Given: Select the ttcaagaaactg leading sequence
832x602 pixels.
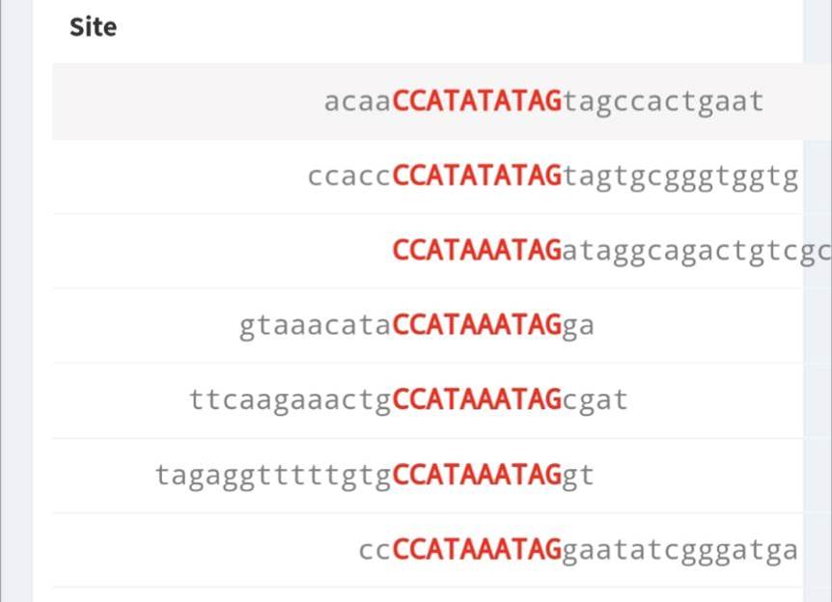Looking at the screenshot, I should click(x=291, y=399).
